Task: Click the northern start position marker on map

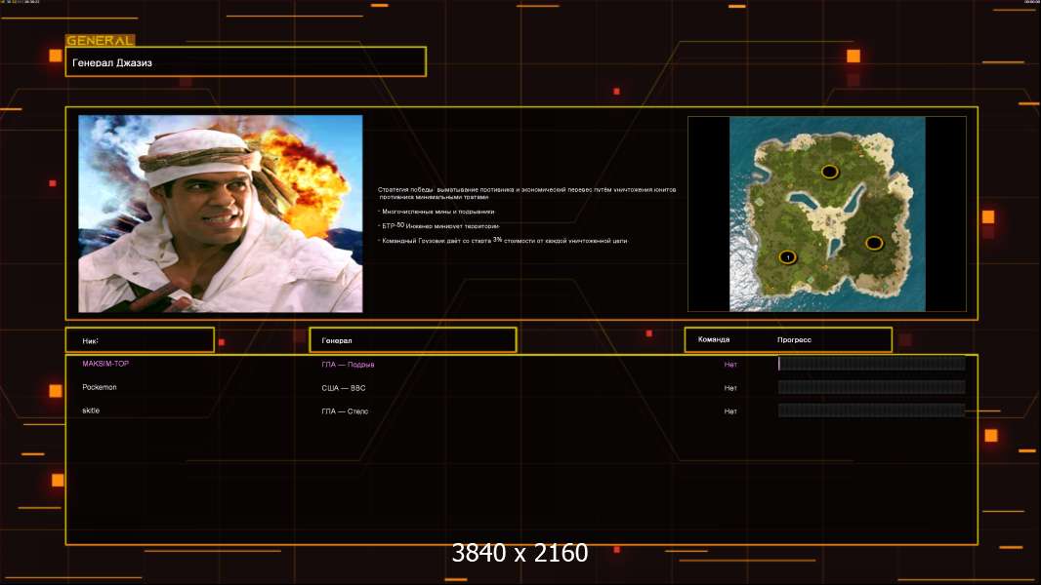Action: coord(829,172)
